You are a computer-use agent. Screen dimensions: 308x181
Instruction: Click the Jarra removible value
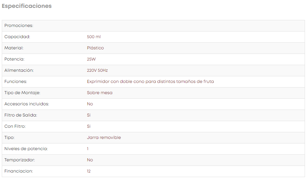pos(104,137)
